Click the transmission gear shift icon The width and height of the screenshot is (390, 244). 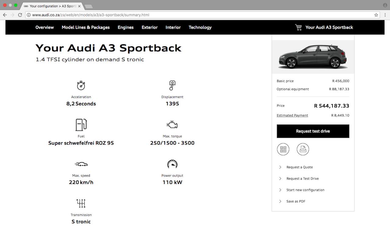81,203
